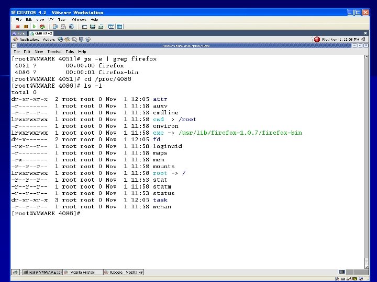The height and width of the screenshot is (282, 377).
Task: Open the GNOME Applications menu
Action: point(27,39)
